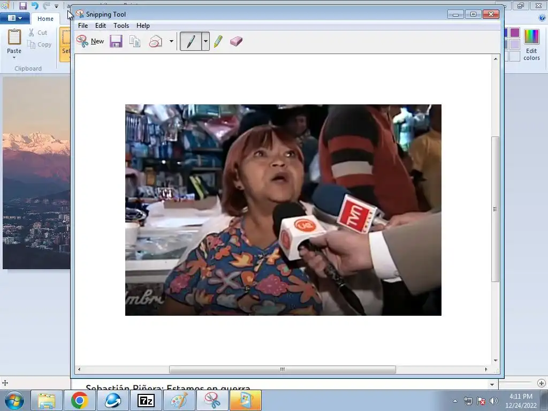The image size is (548, 411).
Task: Copy the snip using the copy icon
Action: [x=135, y=41]
